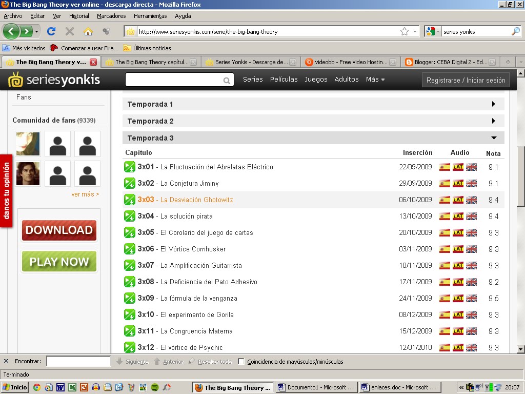
Task: Open the Marcadores menu
Action: (111, 16)
